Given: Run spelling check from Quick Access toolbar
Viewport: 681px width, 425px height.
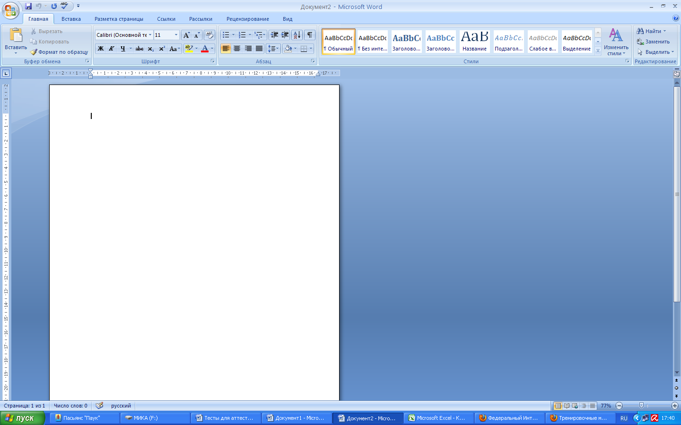Looking at the screenshot, I should click(x=64, y=6).
